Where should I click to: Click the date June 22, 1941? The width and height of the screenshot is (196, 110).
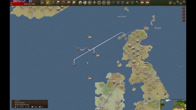click(29, 4)
